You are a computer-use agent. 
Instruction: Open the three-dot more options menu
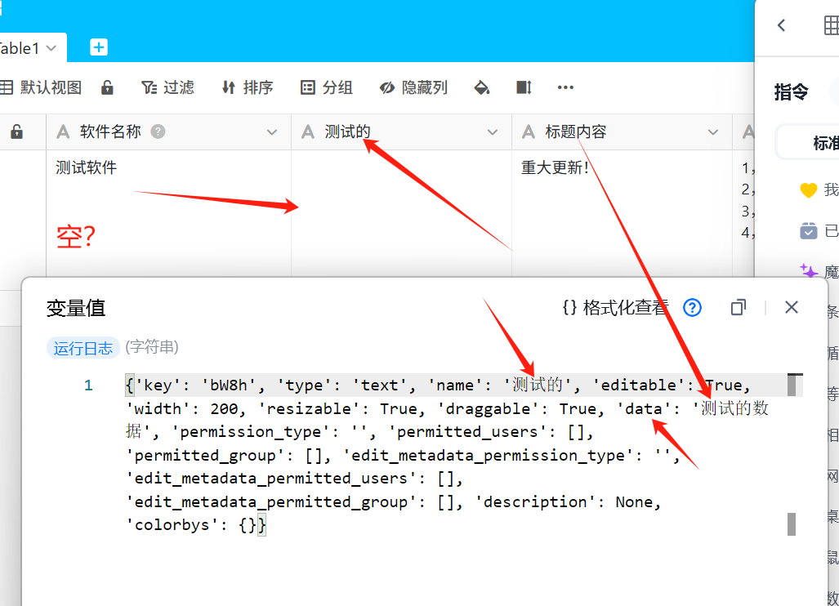point(565,87)
